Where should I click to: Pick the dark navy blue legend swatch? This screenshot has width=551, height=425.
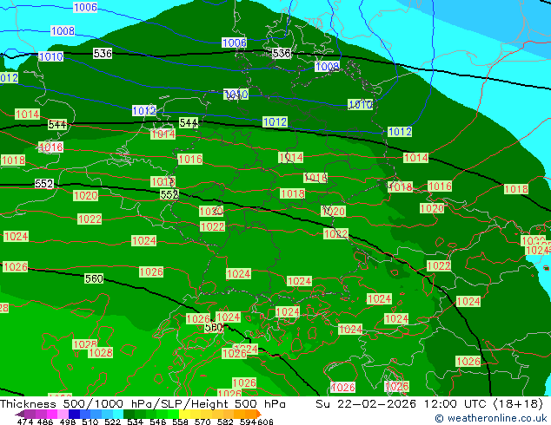tap(74, 414)
